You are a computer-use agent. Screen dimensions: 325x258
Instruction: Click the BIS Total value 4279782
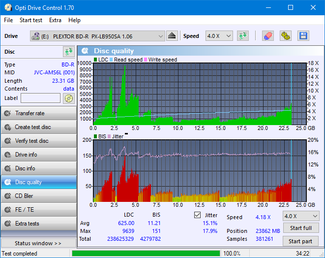click(150, 239)
